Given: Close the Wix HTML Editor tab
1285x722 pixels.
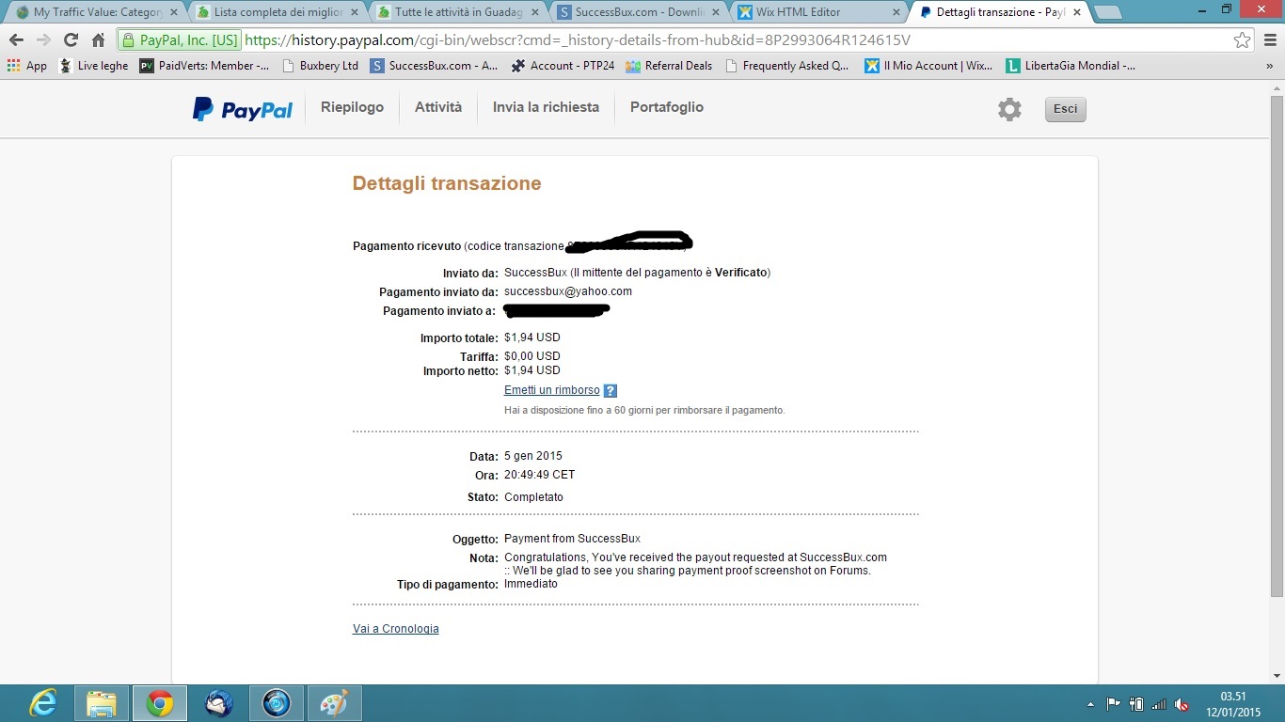Looking at the screenshot, I should click(x=896, y=12).
